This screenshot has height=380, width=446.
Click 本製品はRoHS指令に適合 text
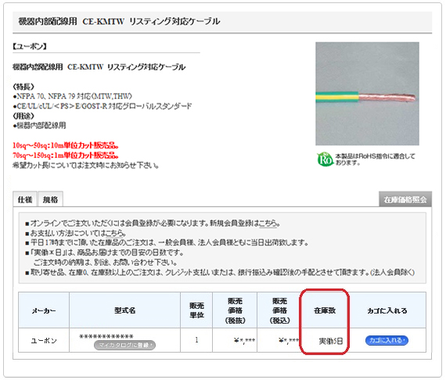pos(375,160)
